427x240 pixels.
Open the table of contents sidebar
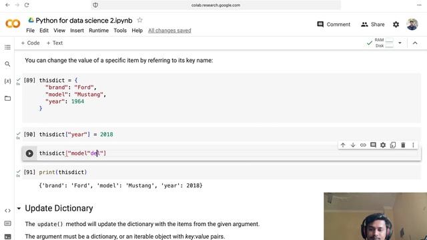pyautogui.click(x=7, y=47)
